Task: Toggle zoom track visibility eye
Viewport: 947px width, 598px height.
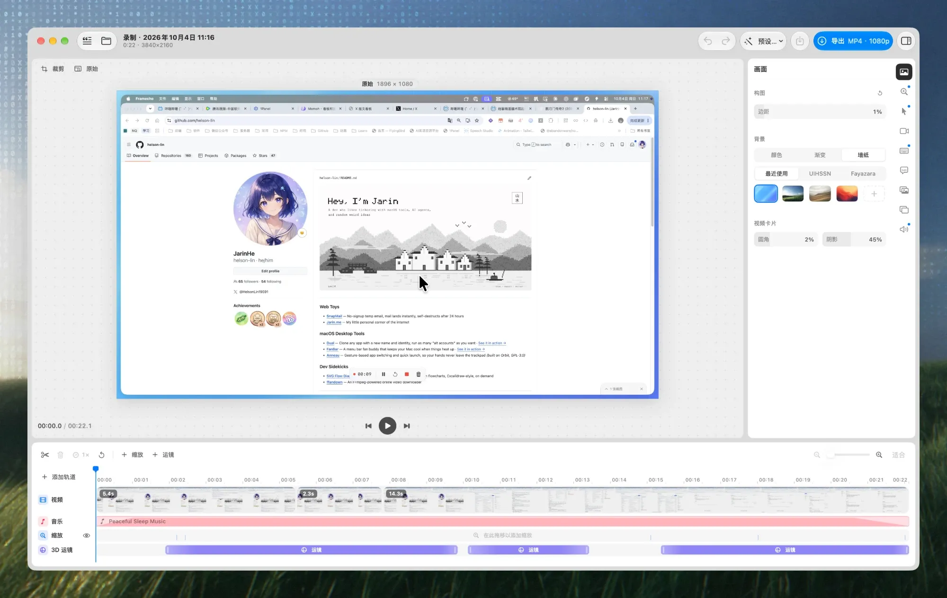Action: pos(86,536)
